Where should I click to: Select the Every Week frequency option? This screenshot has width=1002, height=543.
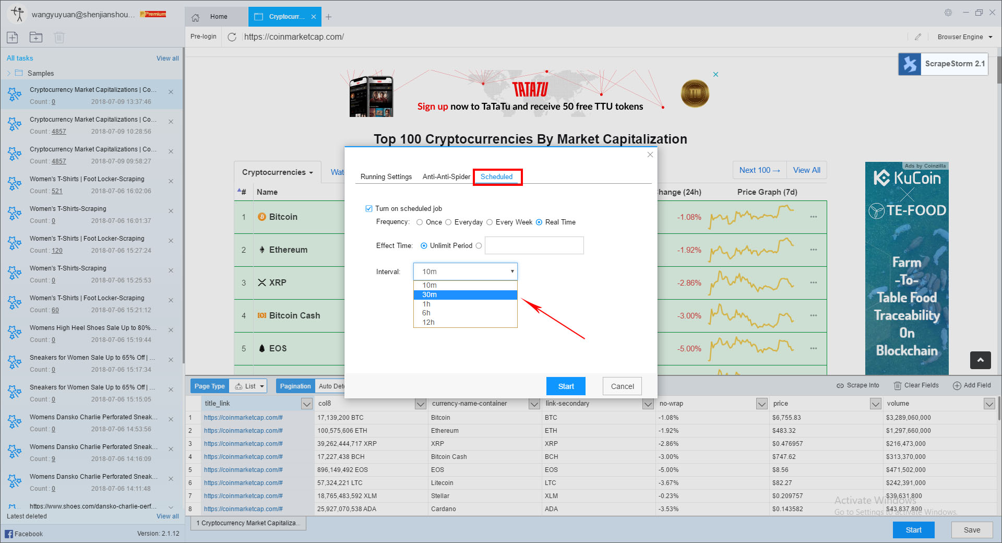coord(490,222)
